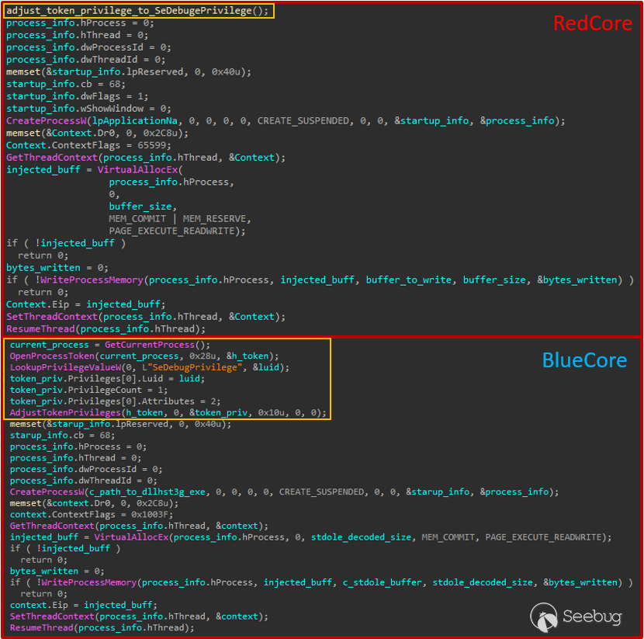The width and height of the screenshot is (644, 639).
Task: Click CreateProcessW call with c_path_to_dllhst3g_exe
Action: click(284, 492)
